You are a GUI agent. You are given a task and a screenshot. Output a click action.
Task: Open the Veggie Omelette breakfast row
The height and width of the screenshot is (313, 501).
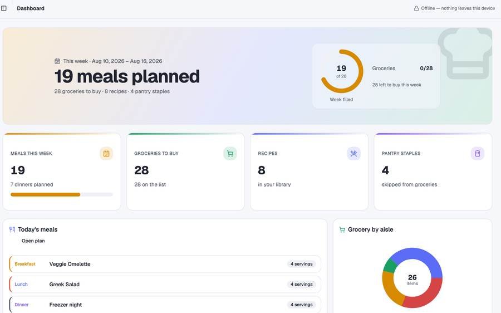(165, 264)
